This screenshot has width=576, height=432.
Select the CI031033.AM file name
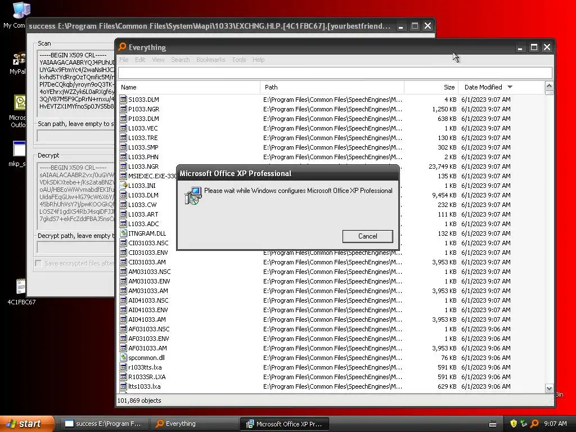(147, 262)
